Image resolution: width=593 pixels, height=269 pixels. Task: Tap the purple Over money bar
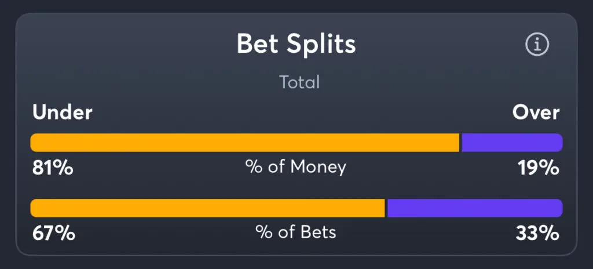[513, 143]
